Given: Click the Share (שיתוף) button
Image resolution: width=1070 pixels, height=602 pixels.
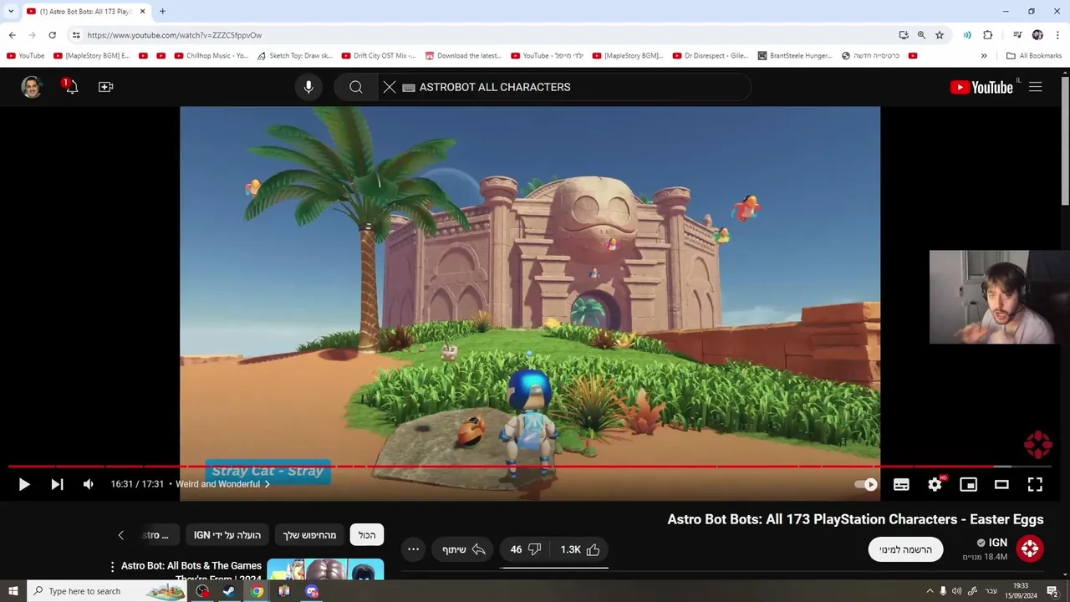Looking at the screenshot, I should coord(463,549).
